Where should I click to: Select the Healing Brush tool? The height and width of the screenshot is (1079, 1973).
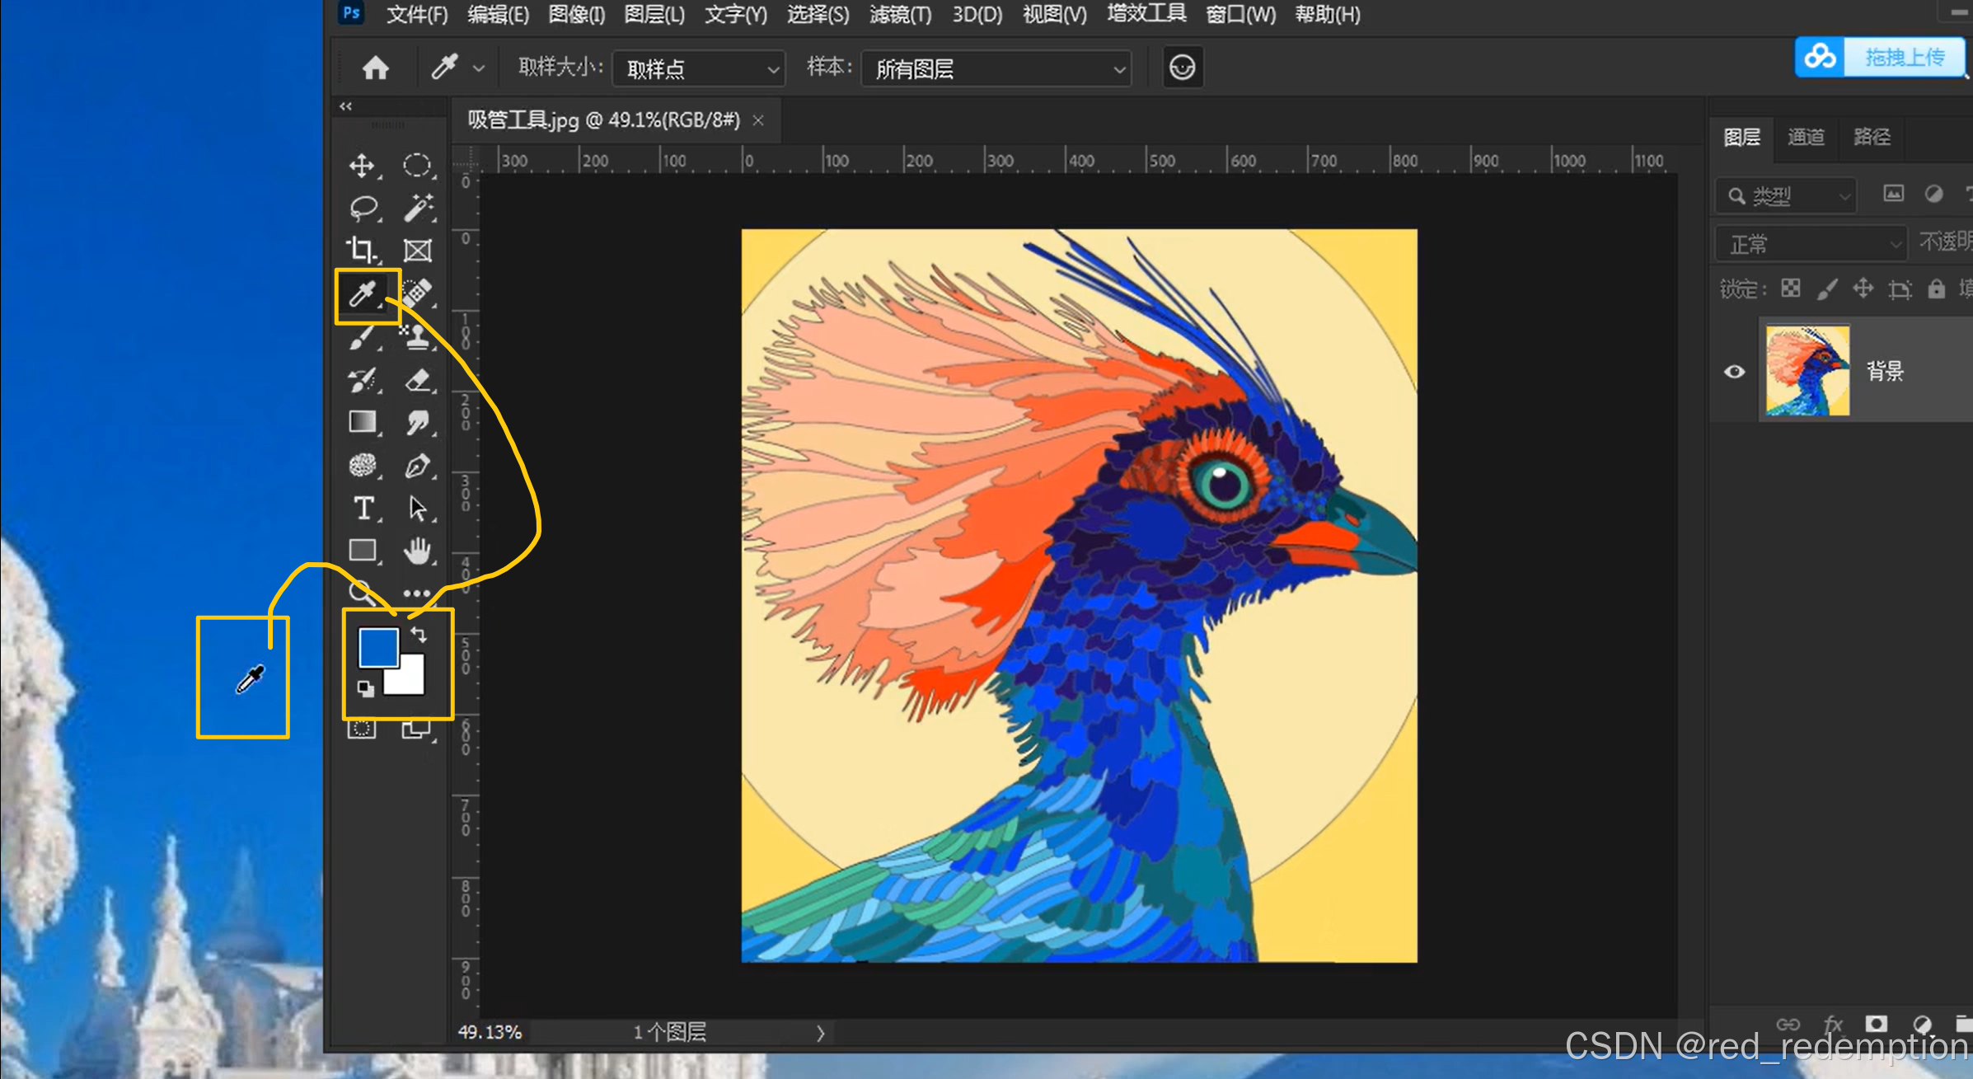coord(418,293)
